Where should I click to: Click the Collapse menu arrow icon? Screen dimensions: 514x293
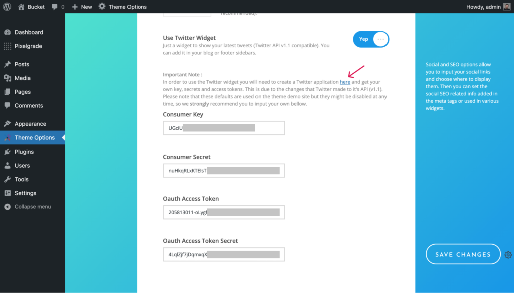(x=7, y=207)
